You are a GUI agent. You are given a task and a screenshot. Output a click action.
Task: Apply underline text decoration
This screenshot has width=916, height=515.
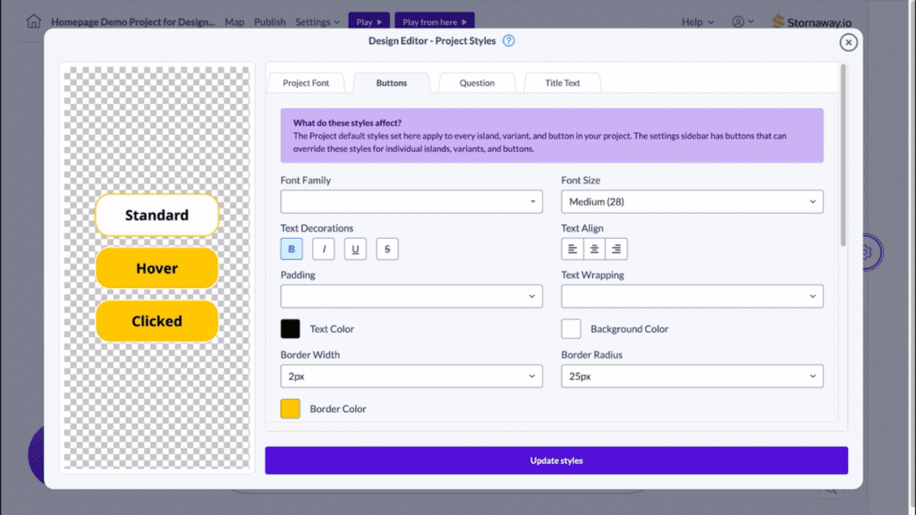coord(355,249)
